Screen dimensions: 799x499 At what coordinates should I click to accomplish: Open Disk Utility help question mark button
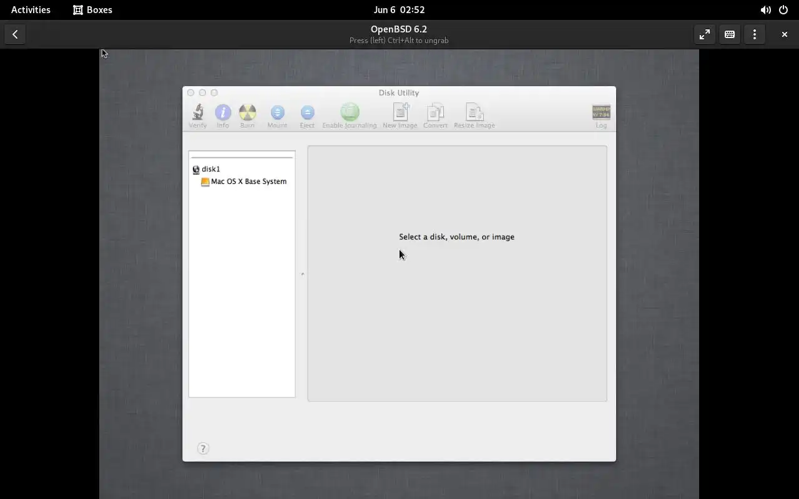tap(203, 448)
